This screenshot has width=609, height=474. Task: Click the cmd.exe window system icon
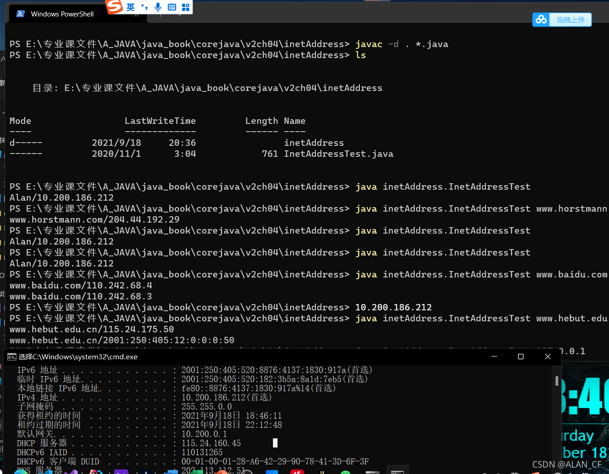click(12, 357)
